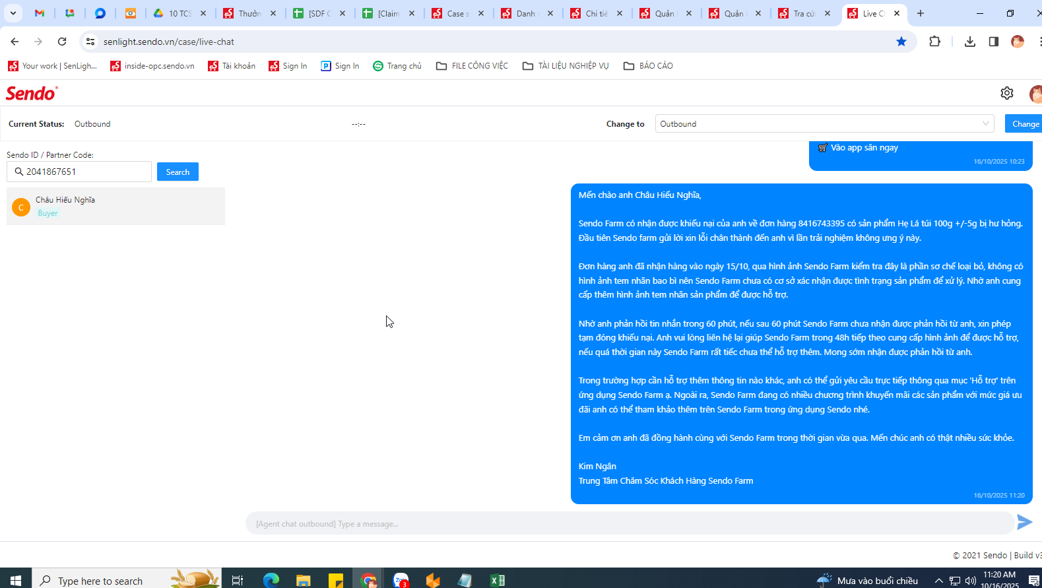This screenshot has height=588, width=1042.
Task: Click the agent chat outbound message box
Action: click(630, 523)
